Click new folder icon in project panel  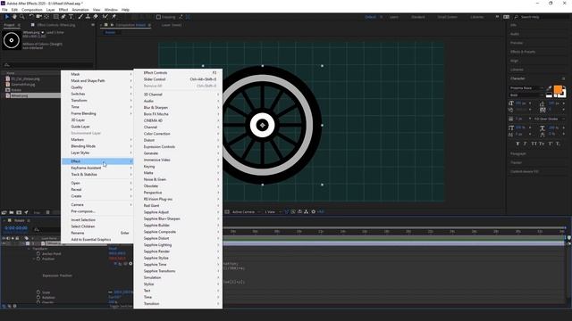12,212
